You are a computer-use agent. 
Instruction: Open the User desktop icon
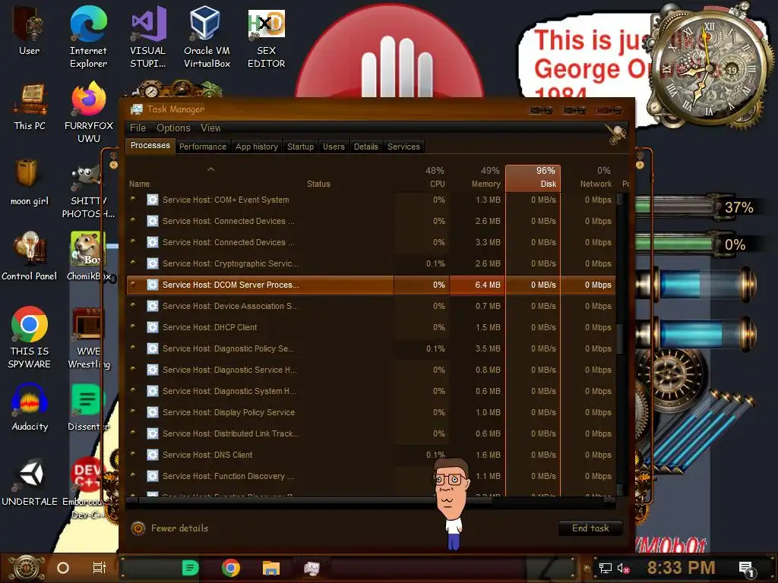tap(29, 30)
